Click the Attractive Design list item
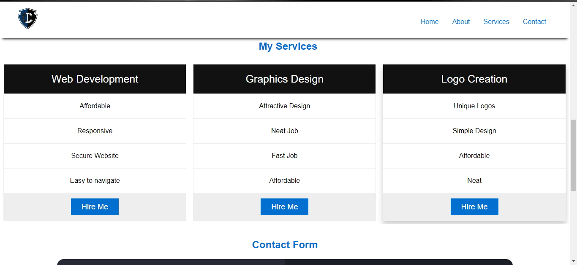The image size is (577, 265). click(284, 106)
